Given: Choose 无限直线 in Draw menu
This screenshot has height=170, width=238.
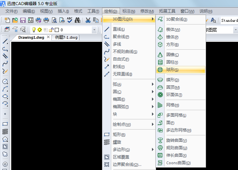Looking at the screenshot, I should 129,74.
